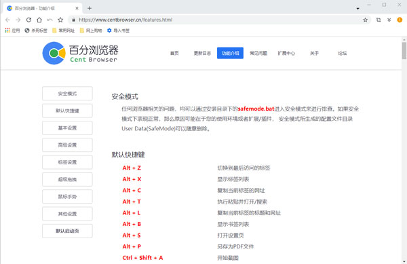
Task: Go back with the browser back arrow
Action: (7, 20)
